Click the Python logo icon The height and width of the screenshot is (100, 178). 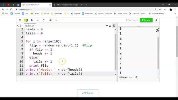click(x=26, y=20)
